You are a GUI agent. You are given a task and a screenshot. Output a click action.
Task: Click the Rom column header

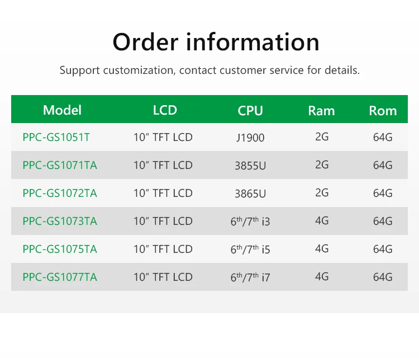tap(383, 111)
